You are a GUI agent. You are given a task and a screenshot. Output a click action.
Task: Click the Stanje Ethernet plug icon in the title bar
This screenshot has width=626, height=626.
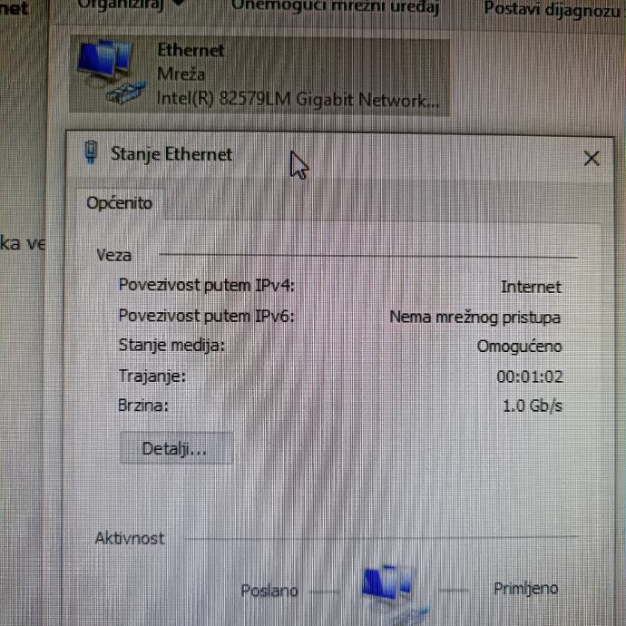(91, 152)
